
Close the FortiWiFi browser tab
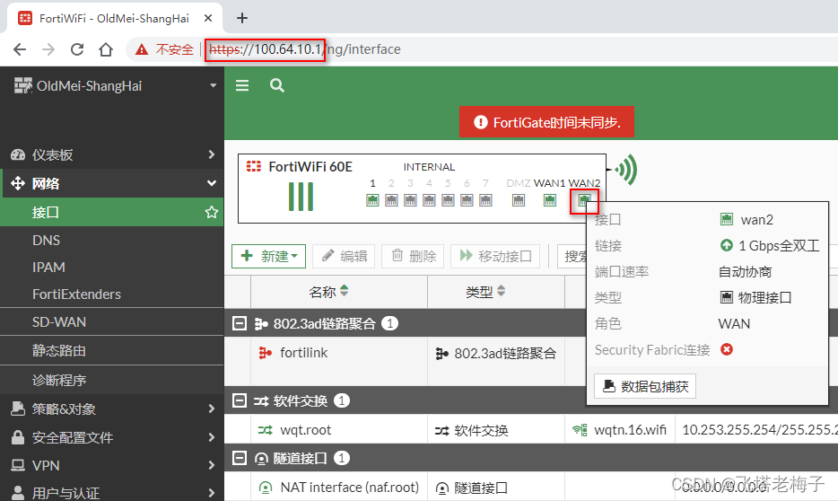click(208, 18)
